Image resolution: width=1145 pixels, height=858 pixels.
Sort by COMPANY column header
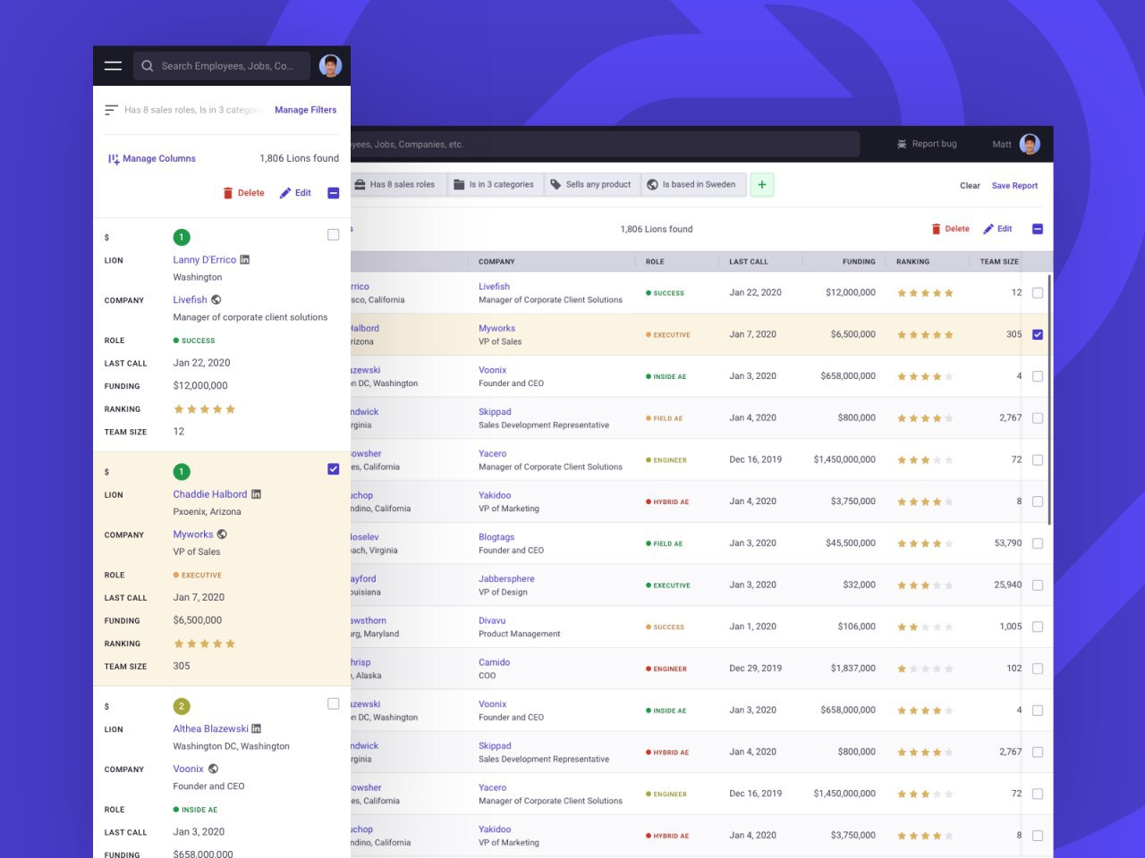pos(496,262)
